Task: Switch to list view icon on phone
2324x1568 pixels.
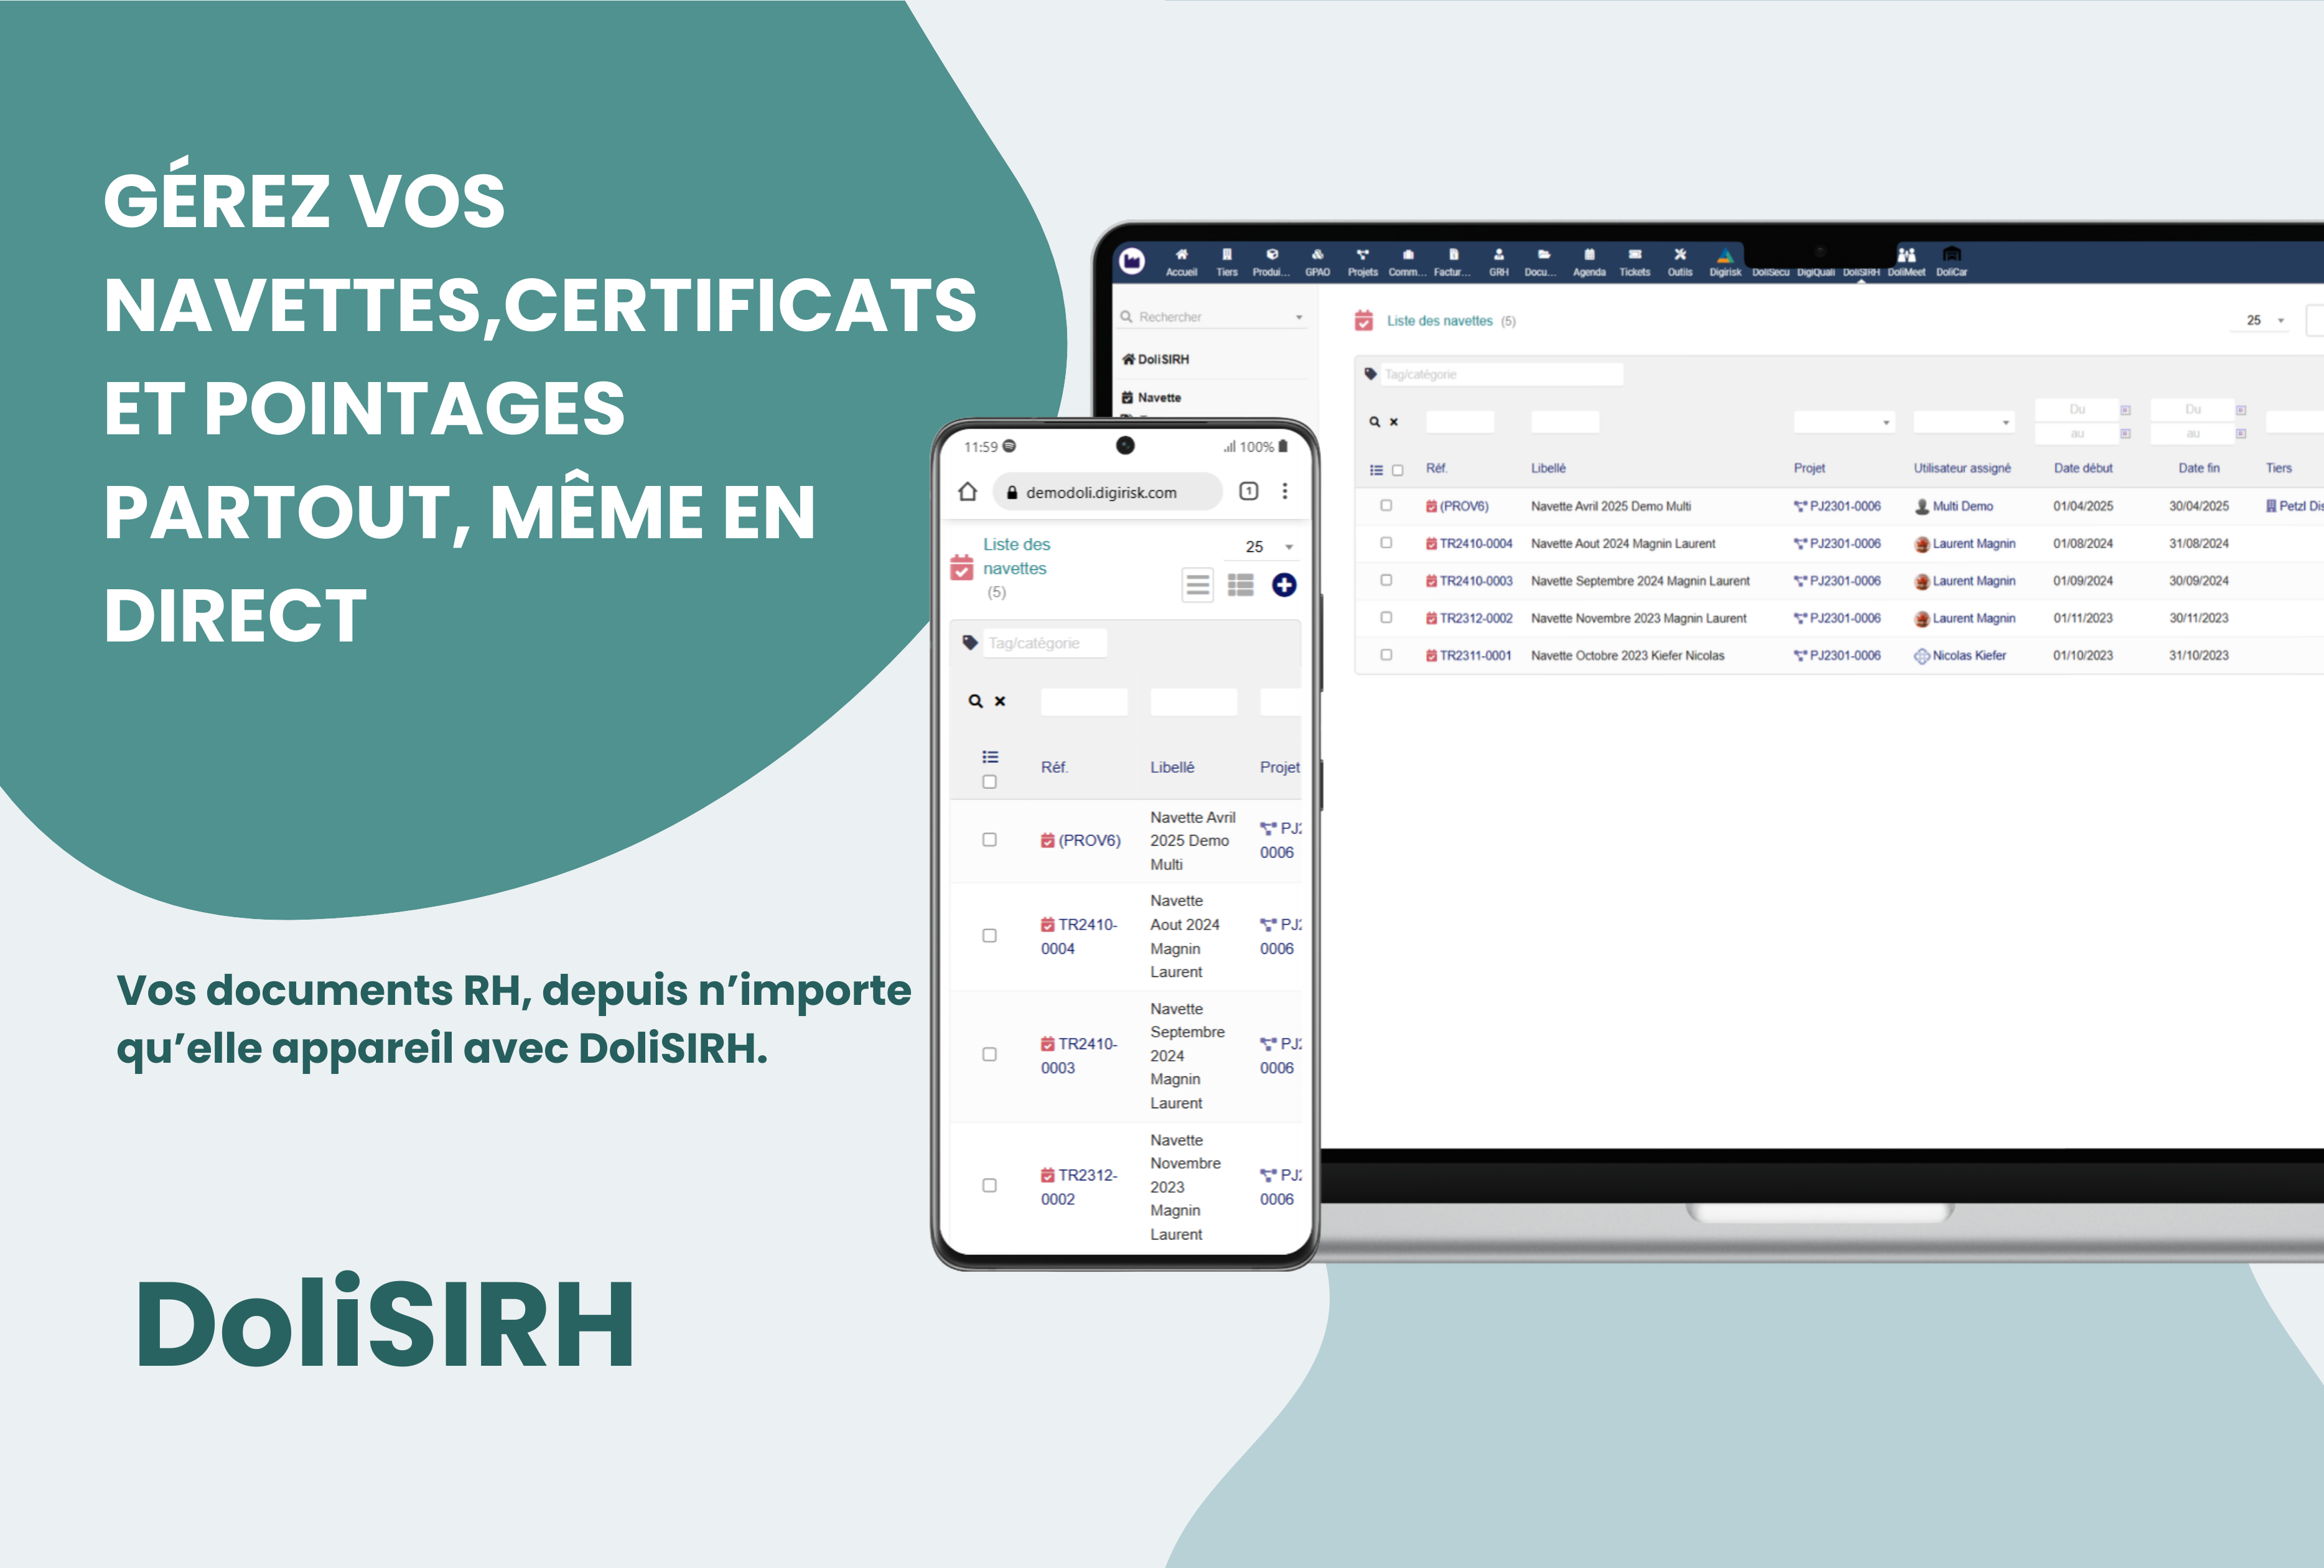Action: click(1197, 585)
